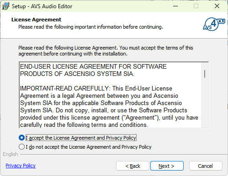This screenshot has height=176, width=228.
Task: Close the Setup window
Action: (217, 6)
